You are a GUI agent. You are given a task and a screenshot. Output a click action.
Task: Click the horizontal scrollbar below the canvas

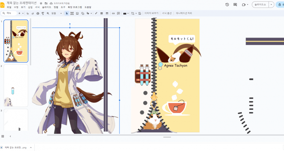(x=165, y=135)
